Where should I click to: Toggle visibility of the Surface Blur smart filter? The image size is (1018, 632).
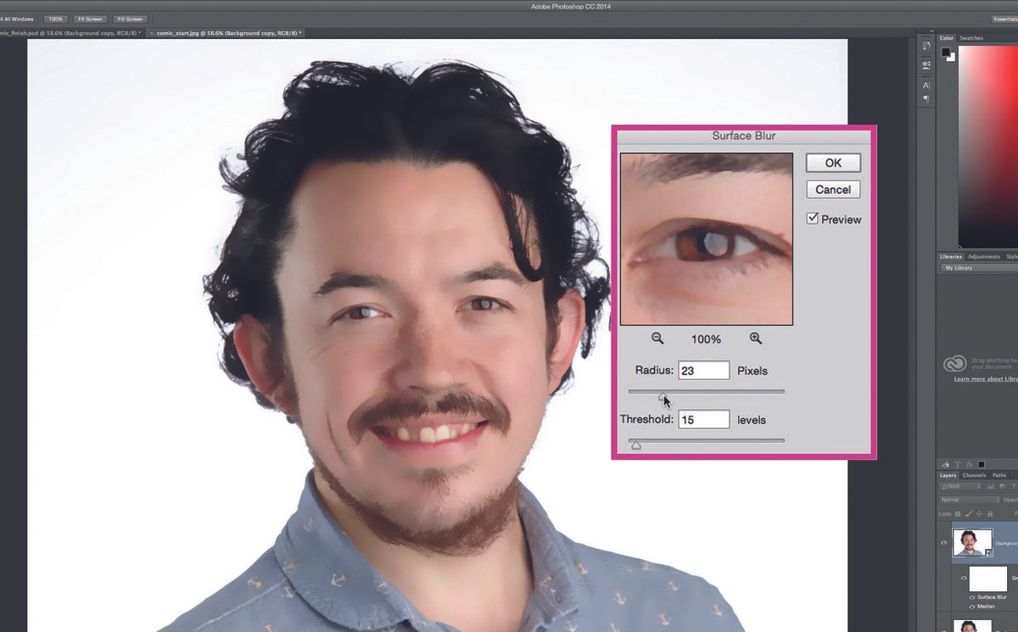(x=972, y=597)
